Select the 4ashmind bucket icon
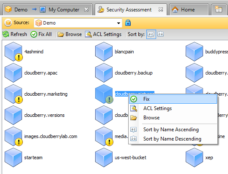 click(x=14, y=52)
